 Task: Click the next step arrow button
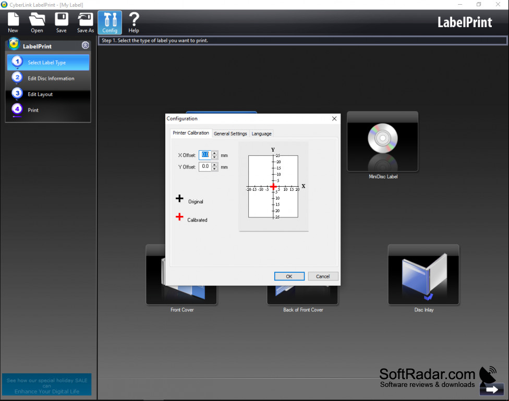coord(492,390)
